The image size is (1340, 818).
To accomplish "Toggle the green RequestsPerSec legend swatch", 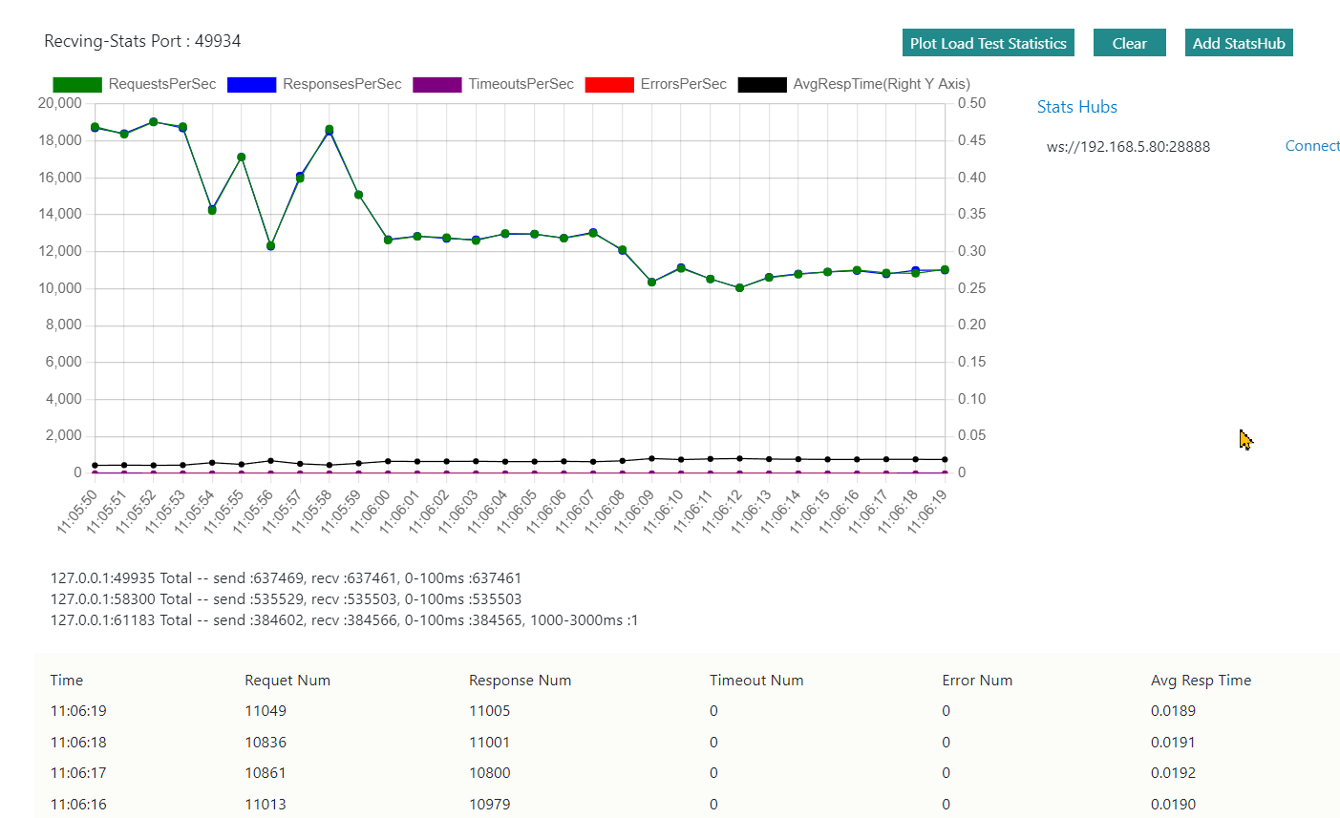I will pyautogui.click(x=77, y=85).
